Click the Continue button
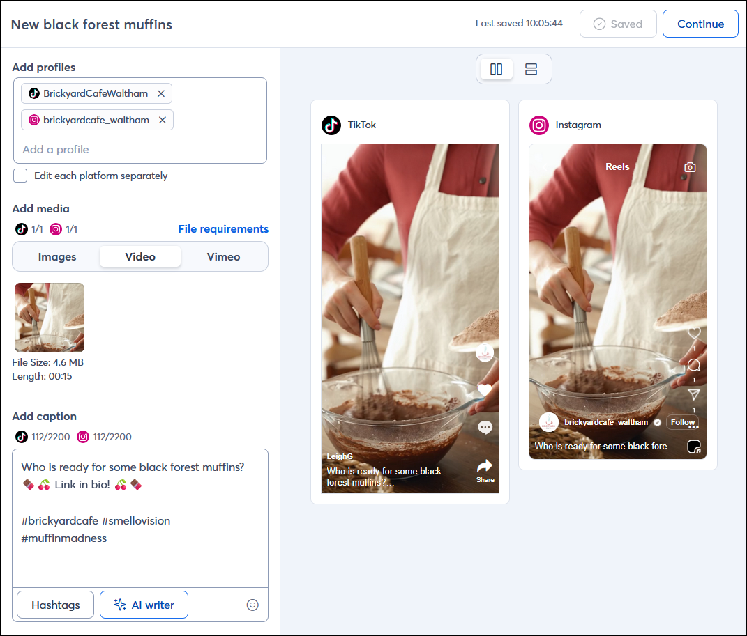Screen dimensions: 747x636 [x=700, y=23]
